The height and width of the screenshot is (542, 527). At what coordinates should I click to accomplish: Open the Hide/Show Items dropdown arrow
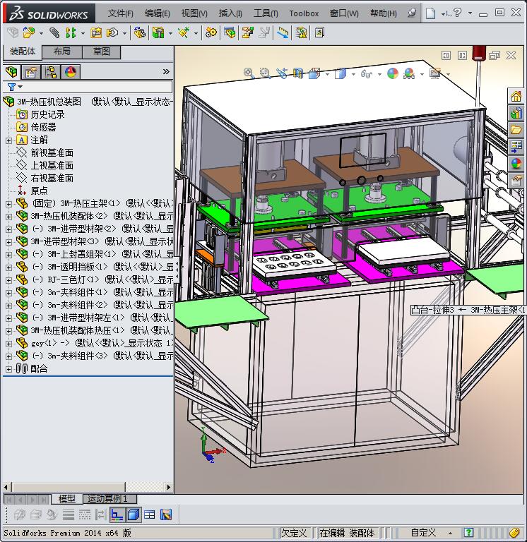pos(378,73)
